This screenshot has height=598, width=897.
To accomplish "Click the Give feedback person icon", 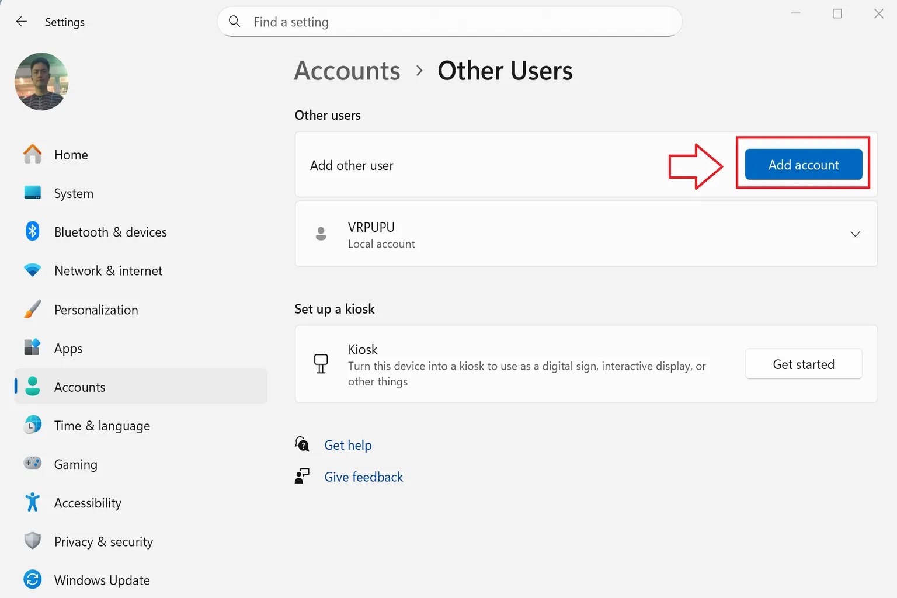I will (x=302, y=476).
